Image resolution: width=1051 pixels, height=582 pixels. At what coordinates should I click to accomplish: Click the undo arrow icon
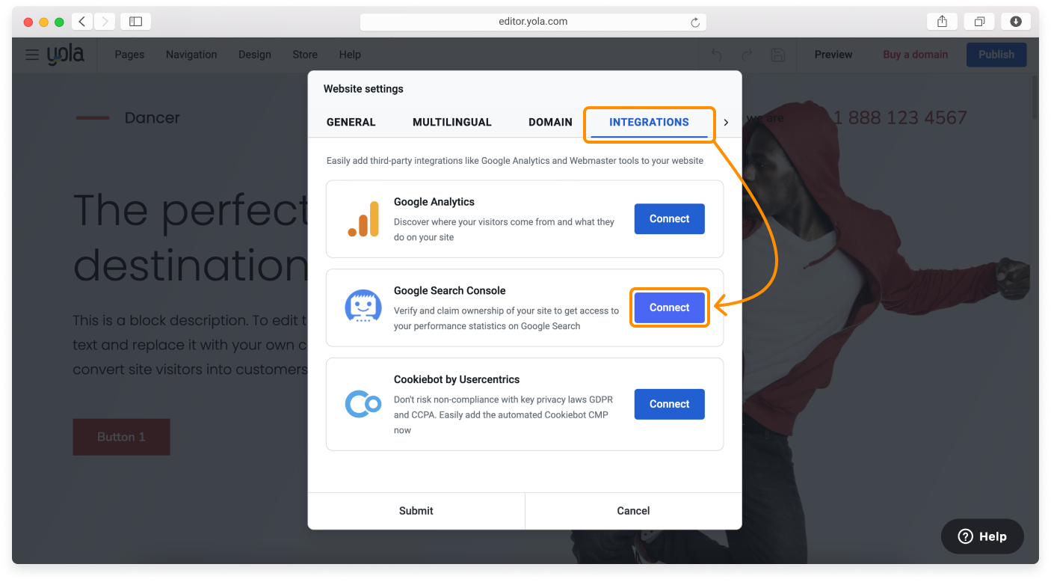(x=715, y=55)
